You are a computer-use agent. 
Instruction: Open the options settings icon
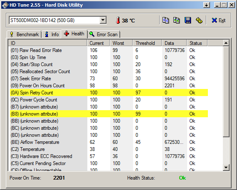pyautogui.click(x=199, y=20)
